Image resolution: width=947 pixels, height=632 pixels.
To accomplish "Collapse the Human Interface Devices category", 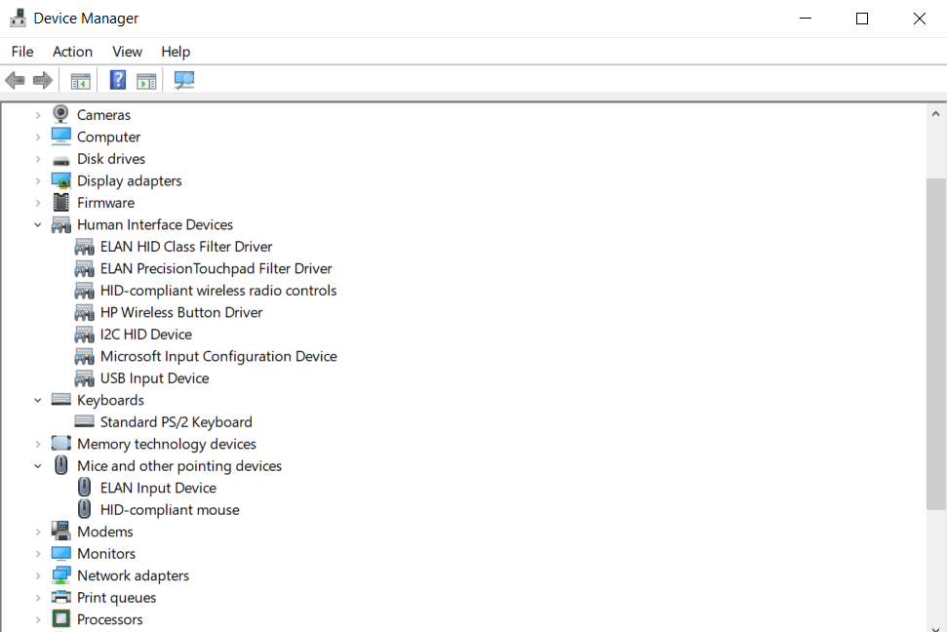I will (37, 224).
